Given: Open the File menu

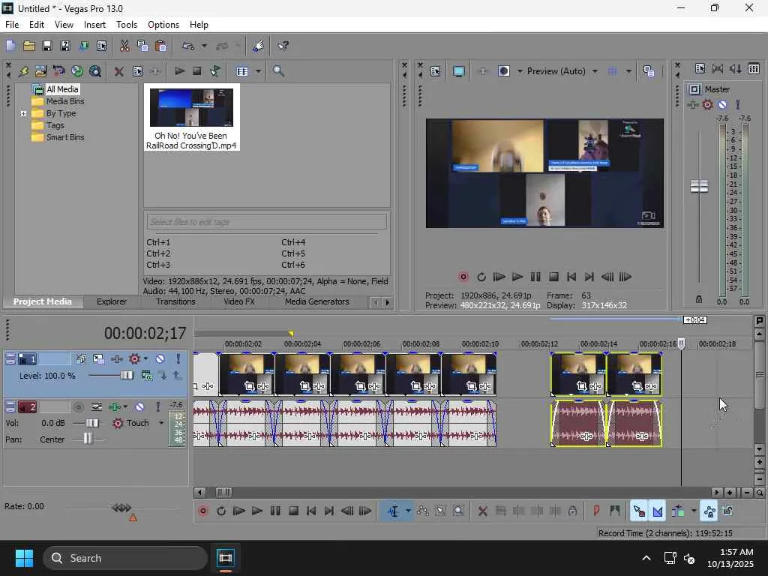Looking at the screenshot, I should point(12,25).
